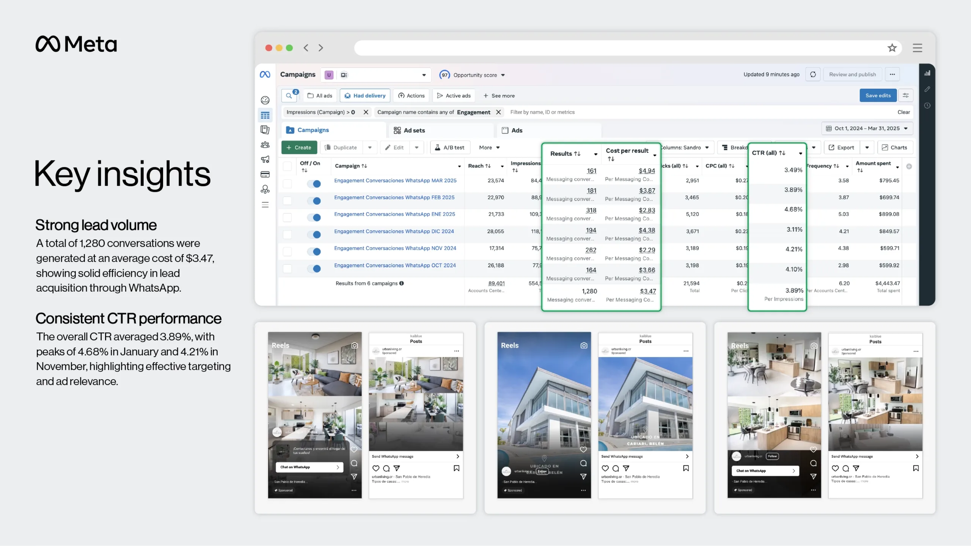This screenshot has height=546, width=971.
Task: Toggle the WhatsApp OCT 2024 campaign switch
Action: (314, 268)
